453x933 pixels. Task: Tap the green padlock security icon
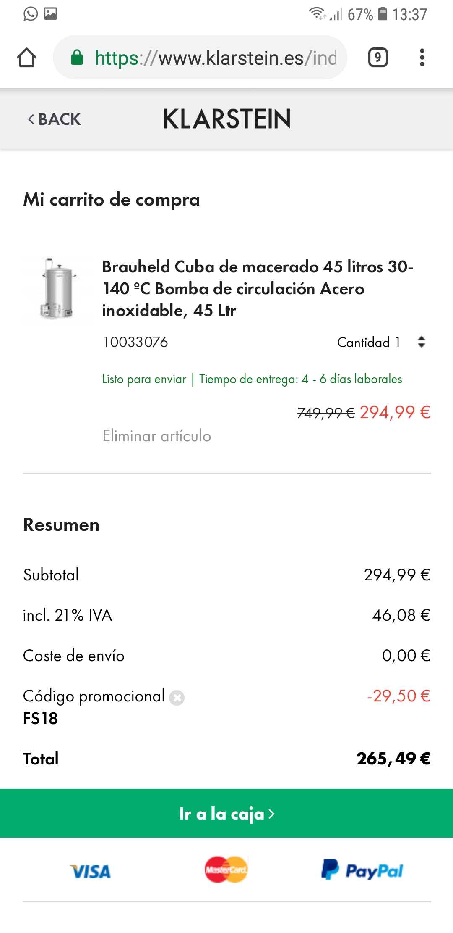77,58
